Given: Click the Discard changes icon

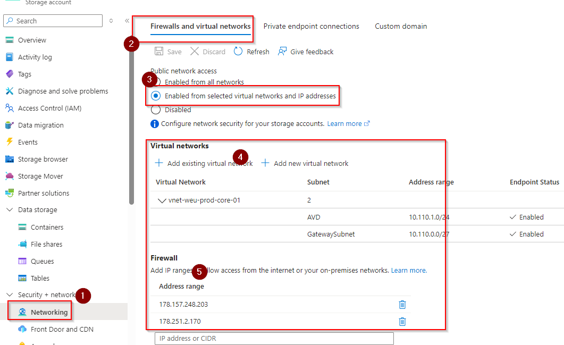Looking at the screenshot, I should pyautogui.click(x=195, y=52).
